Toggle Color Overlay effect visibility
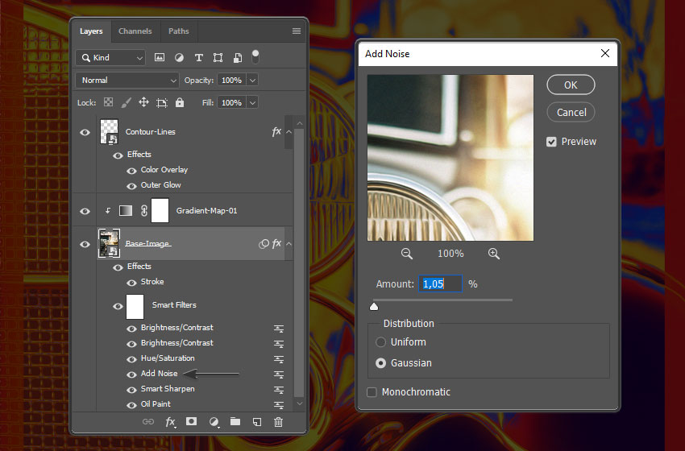The height and width of the screenshot is (451, 685). 131,171
